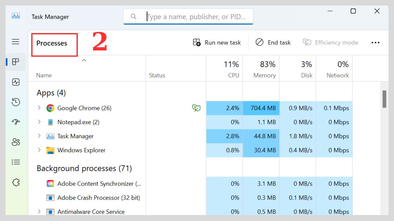Select the Processes icon in the sidebar
The image size is (394, 221).
click(16, 62)
